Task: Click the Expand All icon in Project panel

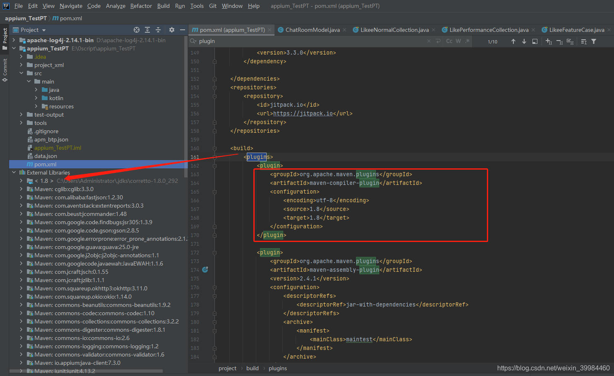Action: (x=147, y=30)
